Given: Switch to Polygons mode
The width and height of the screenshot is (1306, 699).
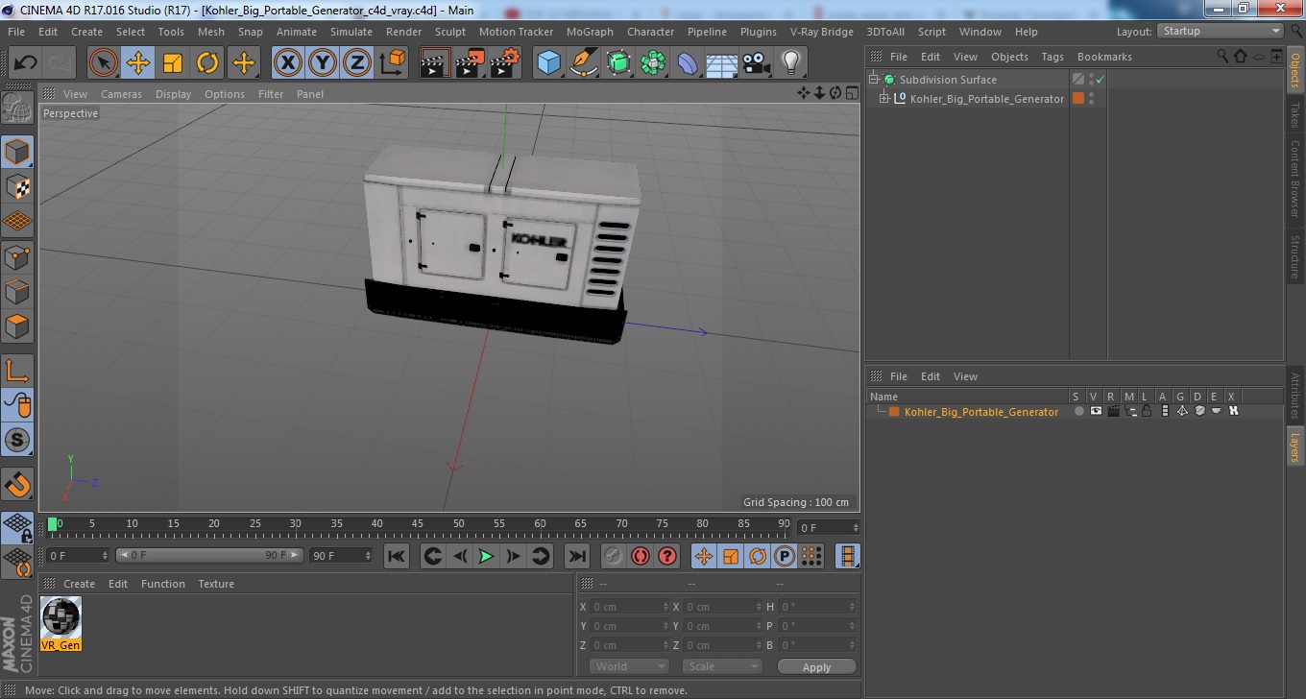Looking at the screenshot, I should (17, 326).
